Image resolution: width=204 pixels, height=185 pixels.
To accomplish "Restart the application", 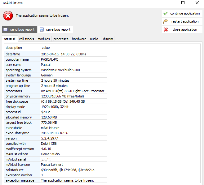I will (182, 21).
